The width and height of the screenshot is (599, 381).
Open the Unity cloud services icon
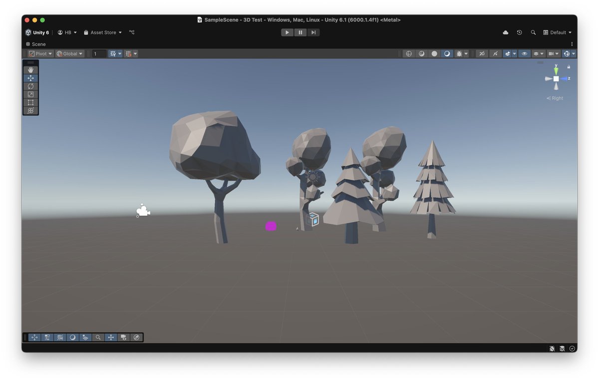pos(506,32)
